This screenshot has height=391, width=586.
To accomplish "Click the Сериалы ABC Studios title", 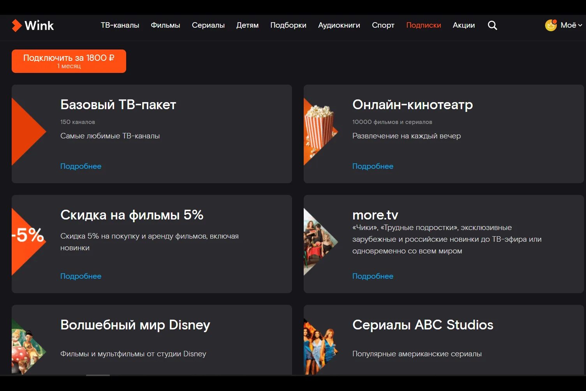I will (x=423, y=325).
